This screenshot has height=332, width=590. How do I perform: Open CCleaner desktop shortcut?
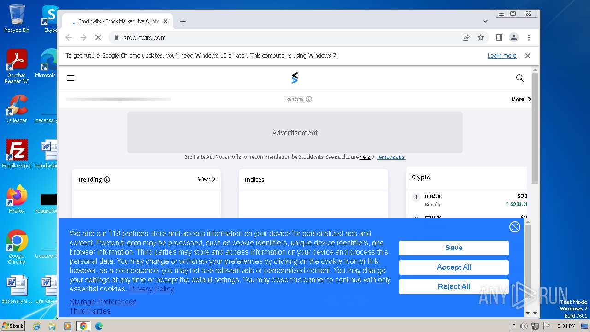click(x=17, y=109)
